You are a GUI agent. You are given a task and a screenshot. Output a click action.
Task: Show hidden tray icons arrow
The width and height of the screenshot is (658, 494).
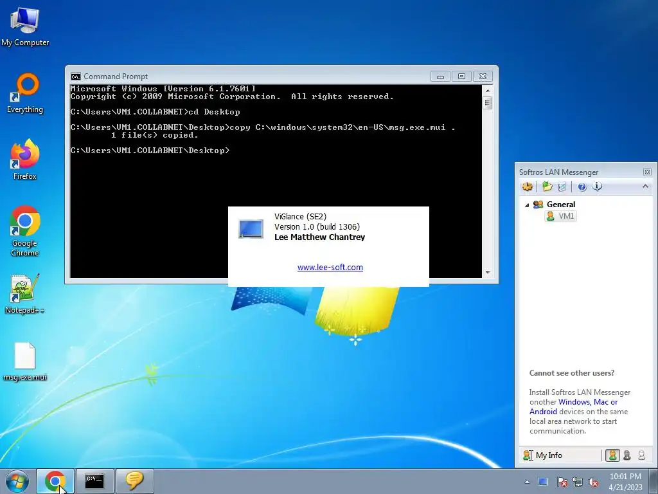(x=527, y=482)
